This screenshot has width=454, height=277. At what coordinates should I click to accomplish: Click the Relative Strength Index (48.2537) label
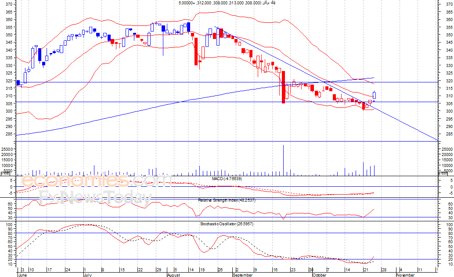(x=227, y=200)
